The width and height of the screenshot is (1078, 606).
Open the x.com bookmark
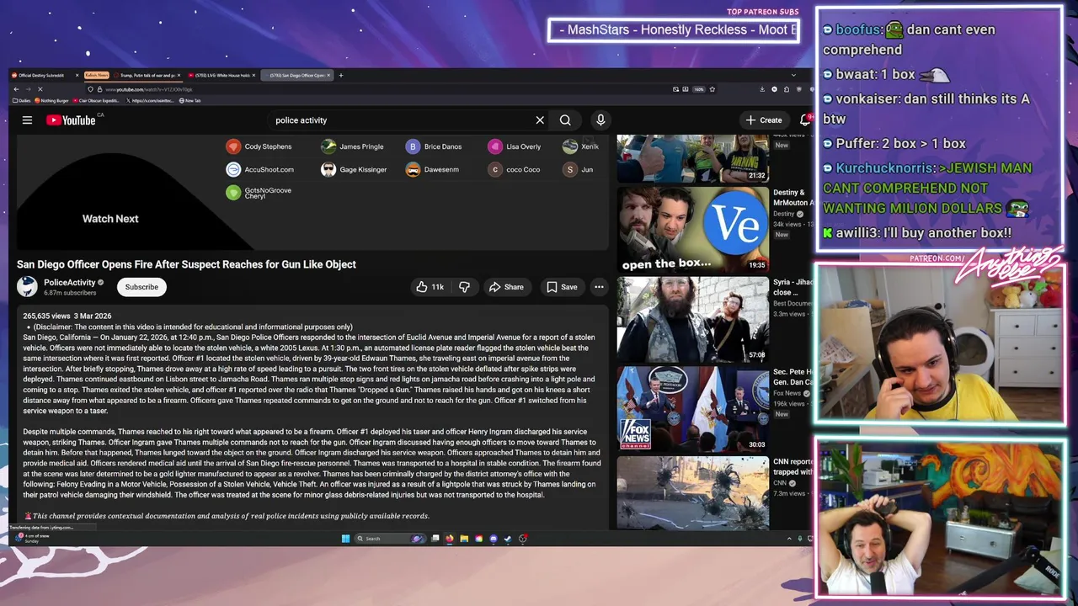(150, 100)
